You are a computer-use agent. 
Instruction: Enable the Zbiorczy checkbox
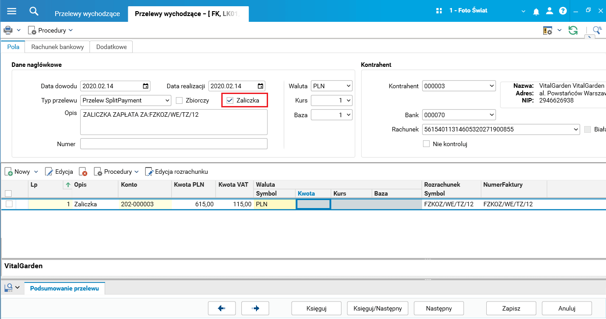tap(179, 100)
